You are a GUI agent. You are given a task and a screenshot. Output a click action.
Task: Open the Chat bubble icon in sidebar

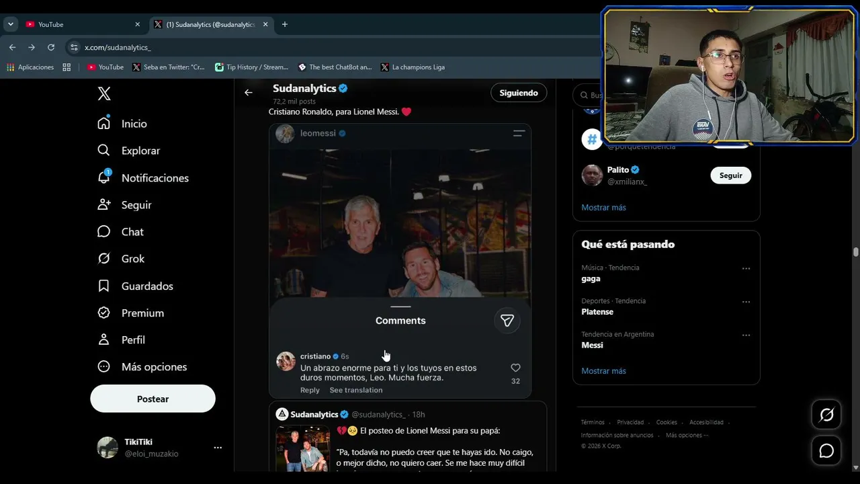[x=103, y=231]
